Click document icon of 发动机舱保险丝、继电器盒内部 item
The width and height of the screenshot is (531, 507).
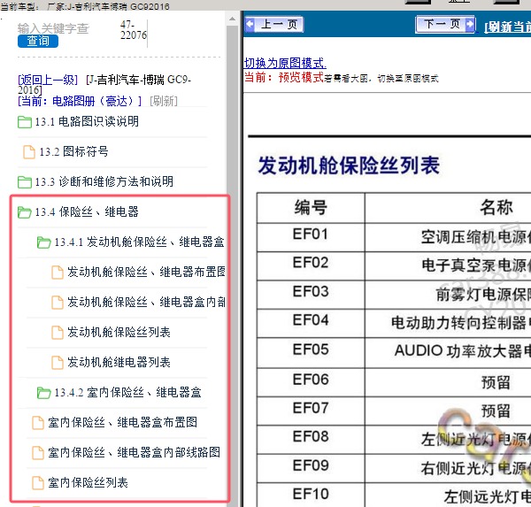pyautogui.click(x=58, y=303)
